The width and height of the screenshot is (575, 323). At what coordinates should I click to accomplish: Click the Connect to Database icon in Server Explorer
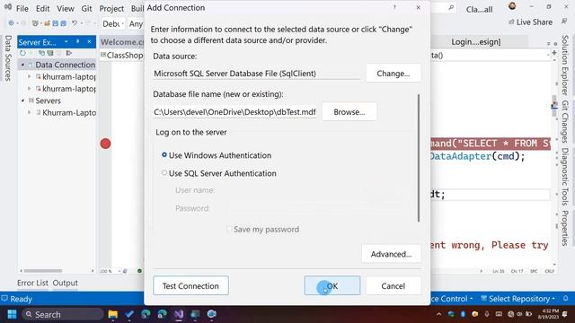click(41, 53)
